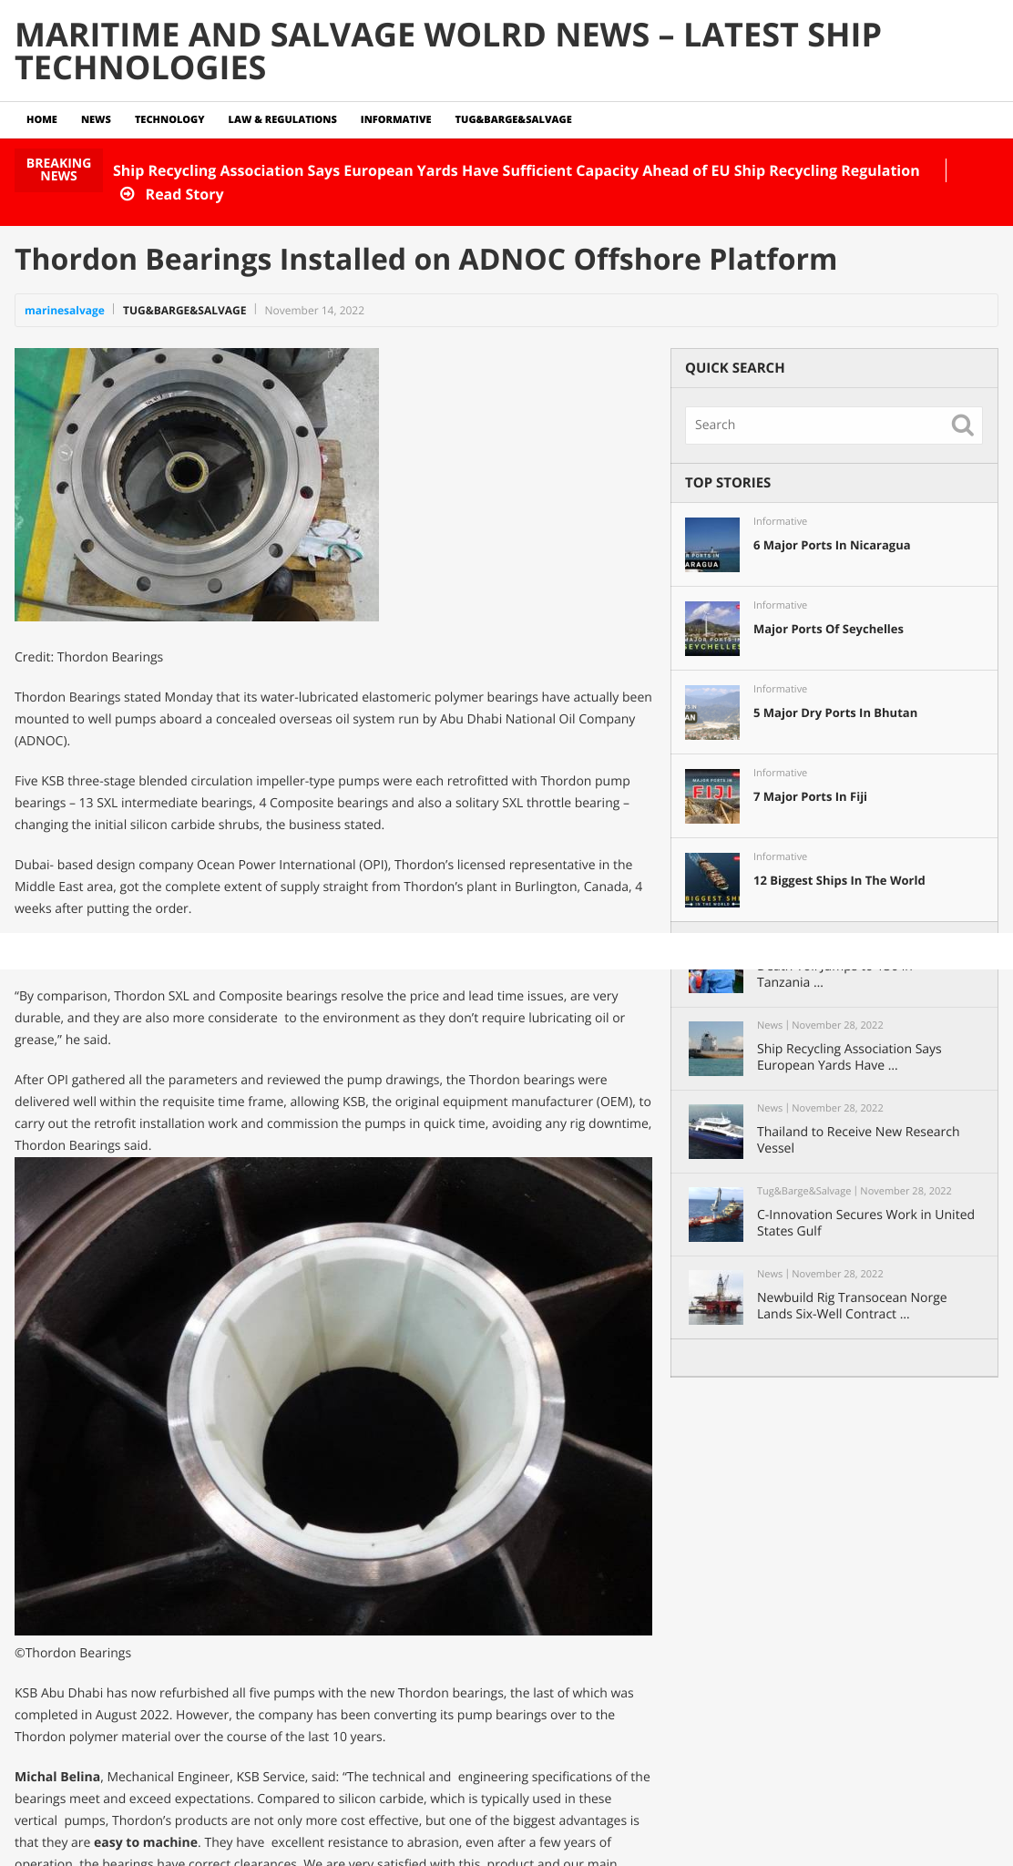Open the 6 Major Ports In Nicaragua thumbnail

pos(712,545)
